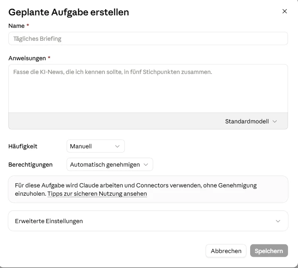The image size is (298, 268).
Task: Focus the Anweisungen text area
Action: [148, 89]
